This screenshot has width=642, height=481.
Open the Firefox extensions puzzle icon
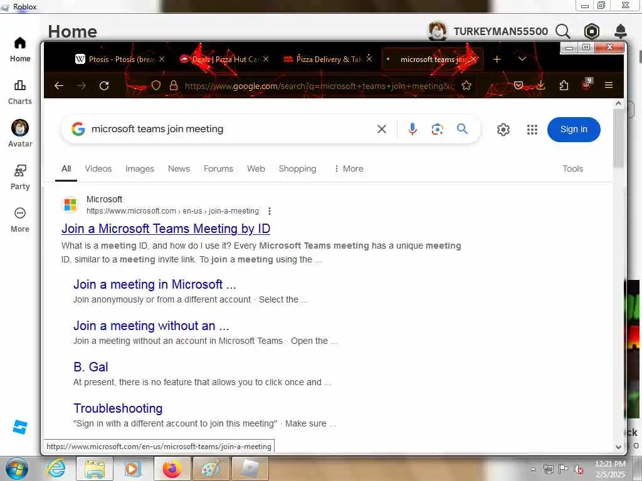(564, 85)
